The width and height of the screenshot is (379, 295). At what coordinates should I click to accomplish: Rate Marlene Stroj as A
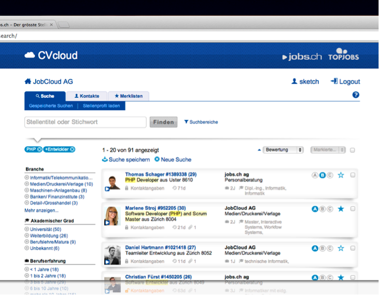315,209
